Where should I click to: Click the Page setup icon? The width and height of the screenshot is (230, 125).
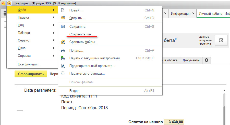63,73
